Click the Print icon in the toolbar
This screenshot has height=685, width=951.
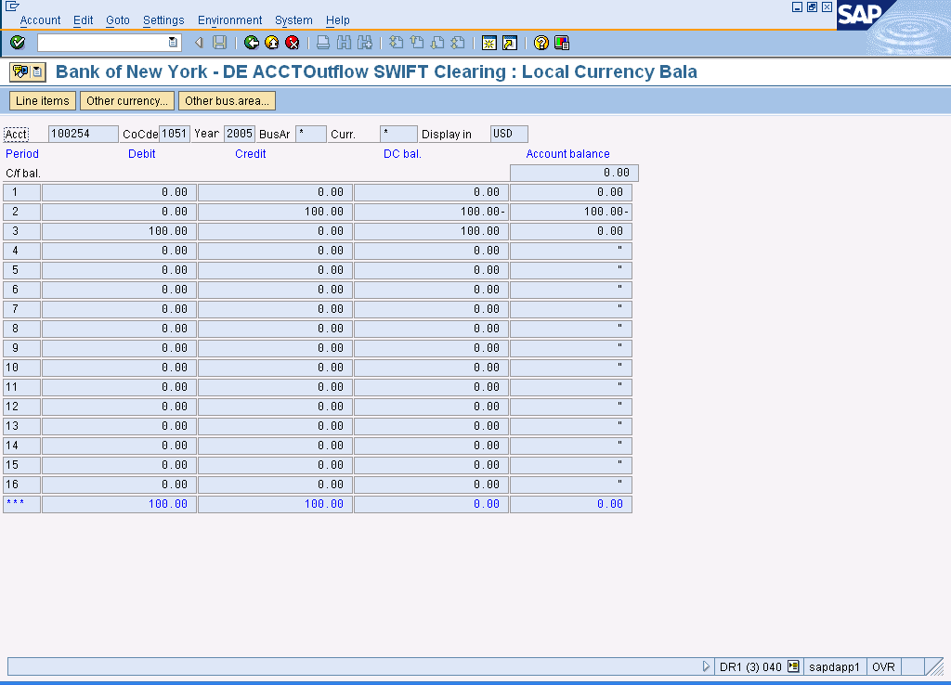pos(323,43)
